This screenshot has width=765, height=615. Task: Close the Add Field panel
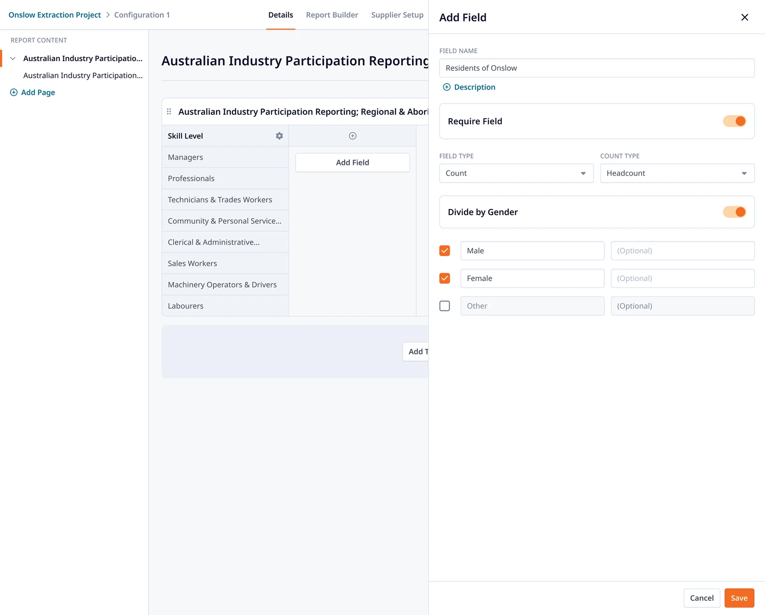click(744, 17)
